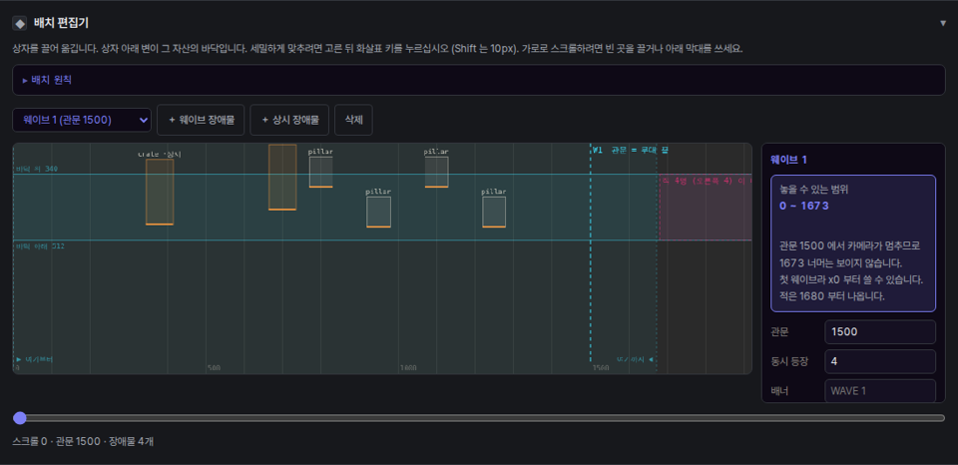Select the pillar box next to the unlabeled orange box

tap(320, 172)
